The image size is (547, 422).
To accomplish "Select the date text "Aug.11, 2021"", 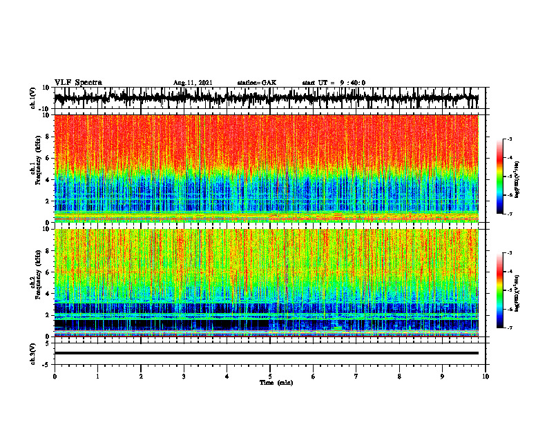I will (x=193, y=83).
